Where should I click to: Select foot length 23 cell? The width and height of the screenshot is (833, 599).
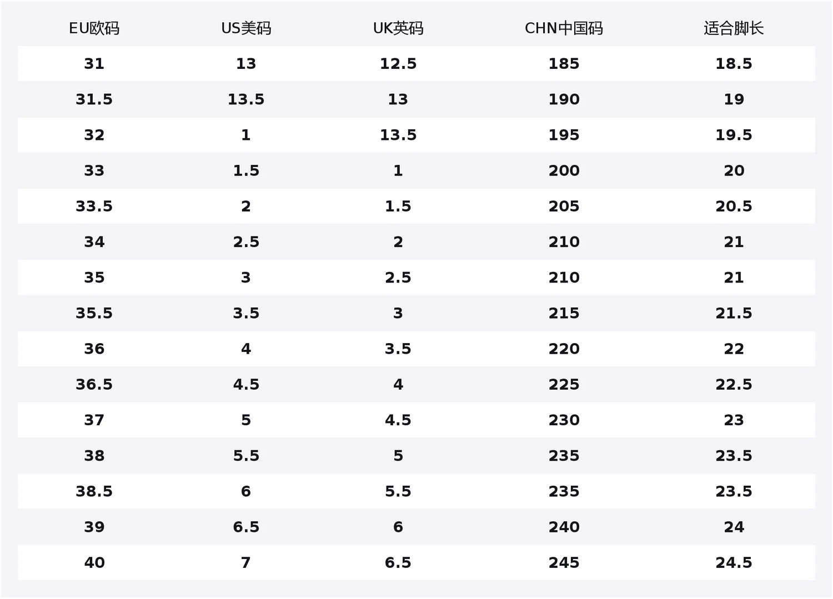click(x=734, y=420)
